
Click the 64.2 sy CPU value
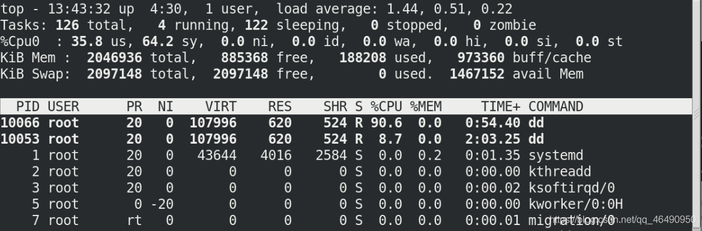(x=157, y=41)
